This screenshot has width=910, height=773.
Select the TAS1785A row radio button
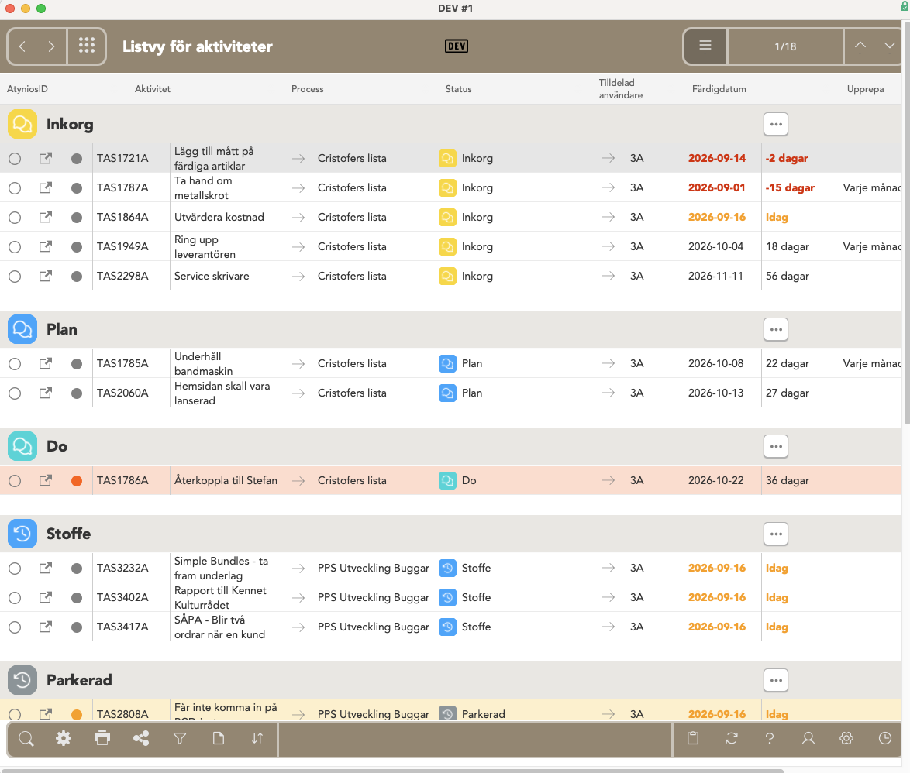(x=15, y=364)
